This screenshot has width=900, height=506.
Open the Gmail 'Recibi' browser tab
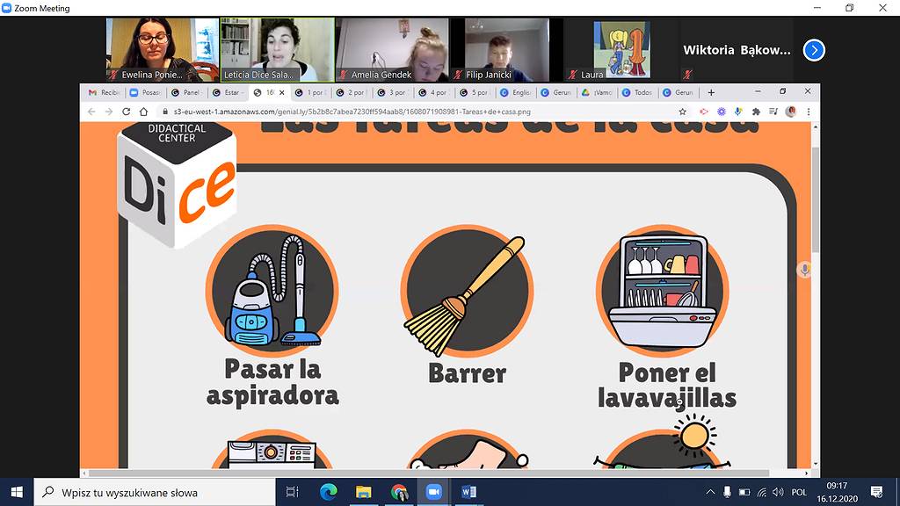(x=105, y=92)
